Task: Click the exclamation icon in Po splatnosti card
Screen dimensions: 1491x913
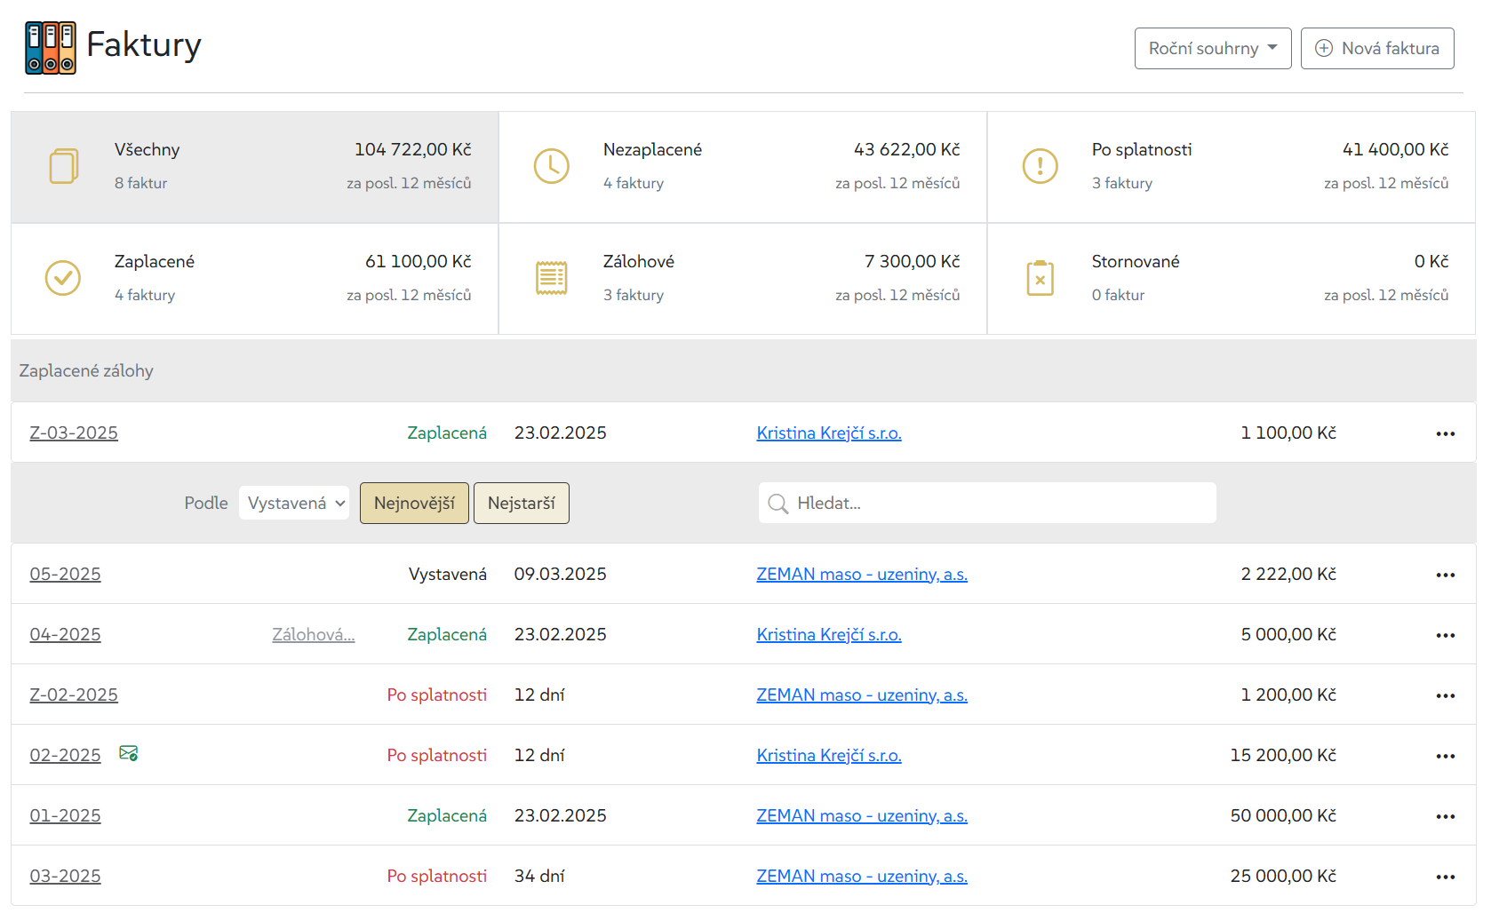Action: pyautogui.click(x=1040, y=166)
